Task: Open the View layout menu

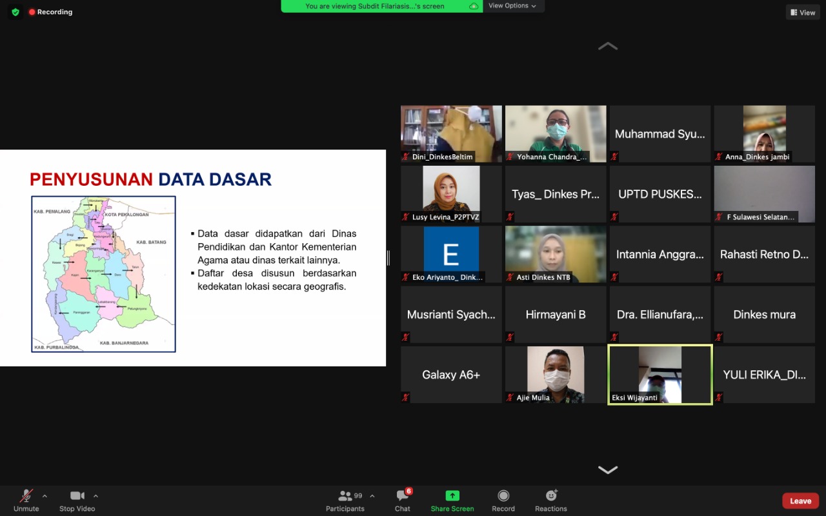Action: pyautogui.click(x=803, y=12)
